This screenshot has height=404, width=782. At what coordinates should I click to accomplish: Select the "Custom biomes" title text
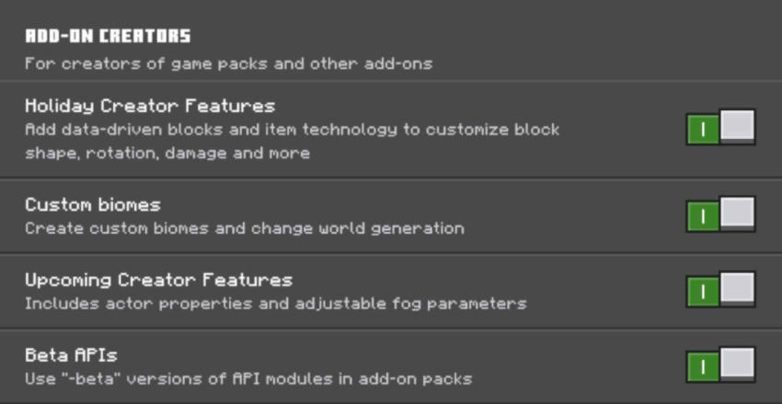93,204
